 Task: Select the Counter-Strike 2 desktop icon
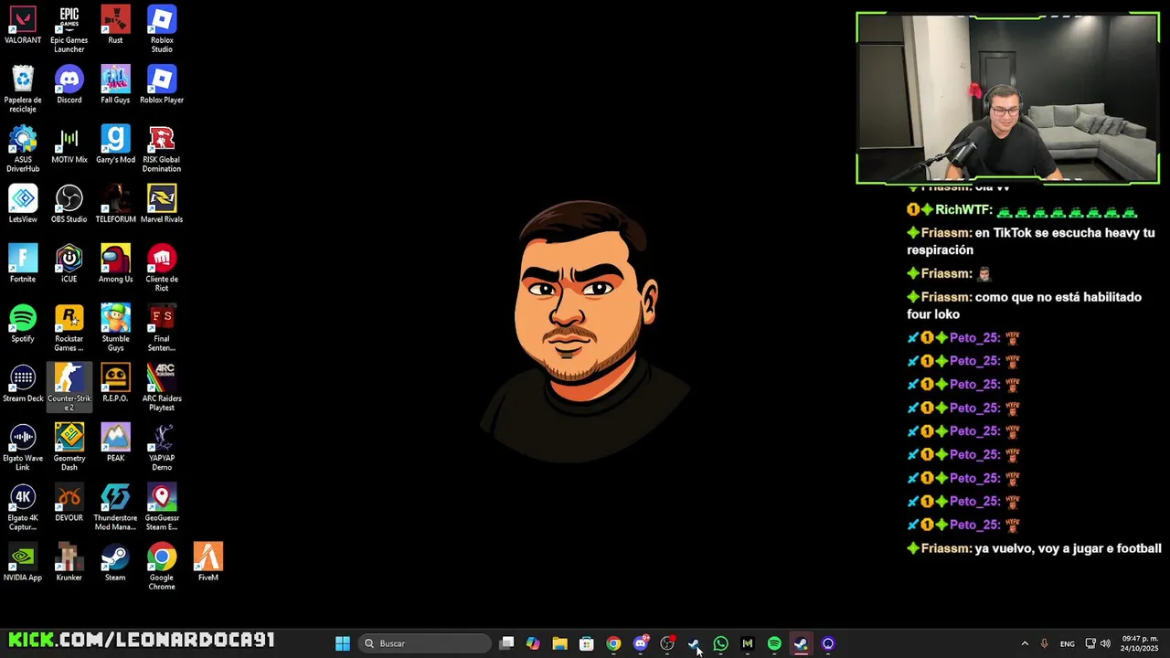click(69, 387)
